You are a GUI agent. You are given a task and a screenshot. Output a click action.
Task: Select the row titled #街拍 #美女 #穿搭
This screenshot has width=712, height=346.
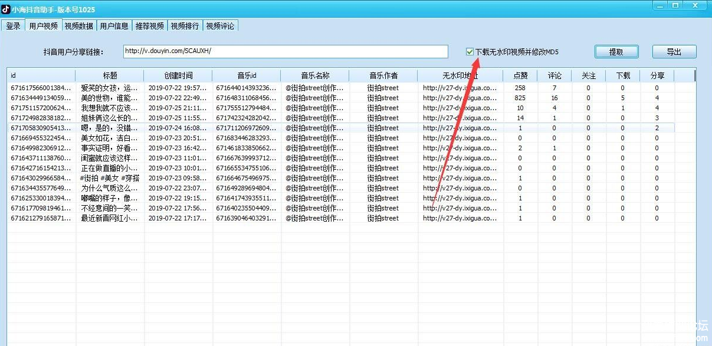pyautogui.click(x=110, y=178)
